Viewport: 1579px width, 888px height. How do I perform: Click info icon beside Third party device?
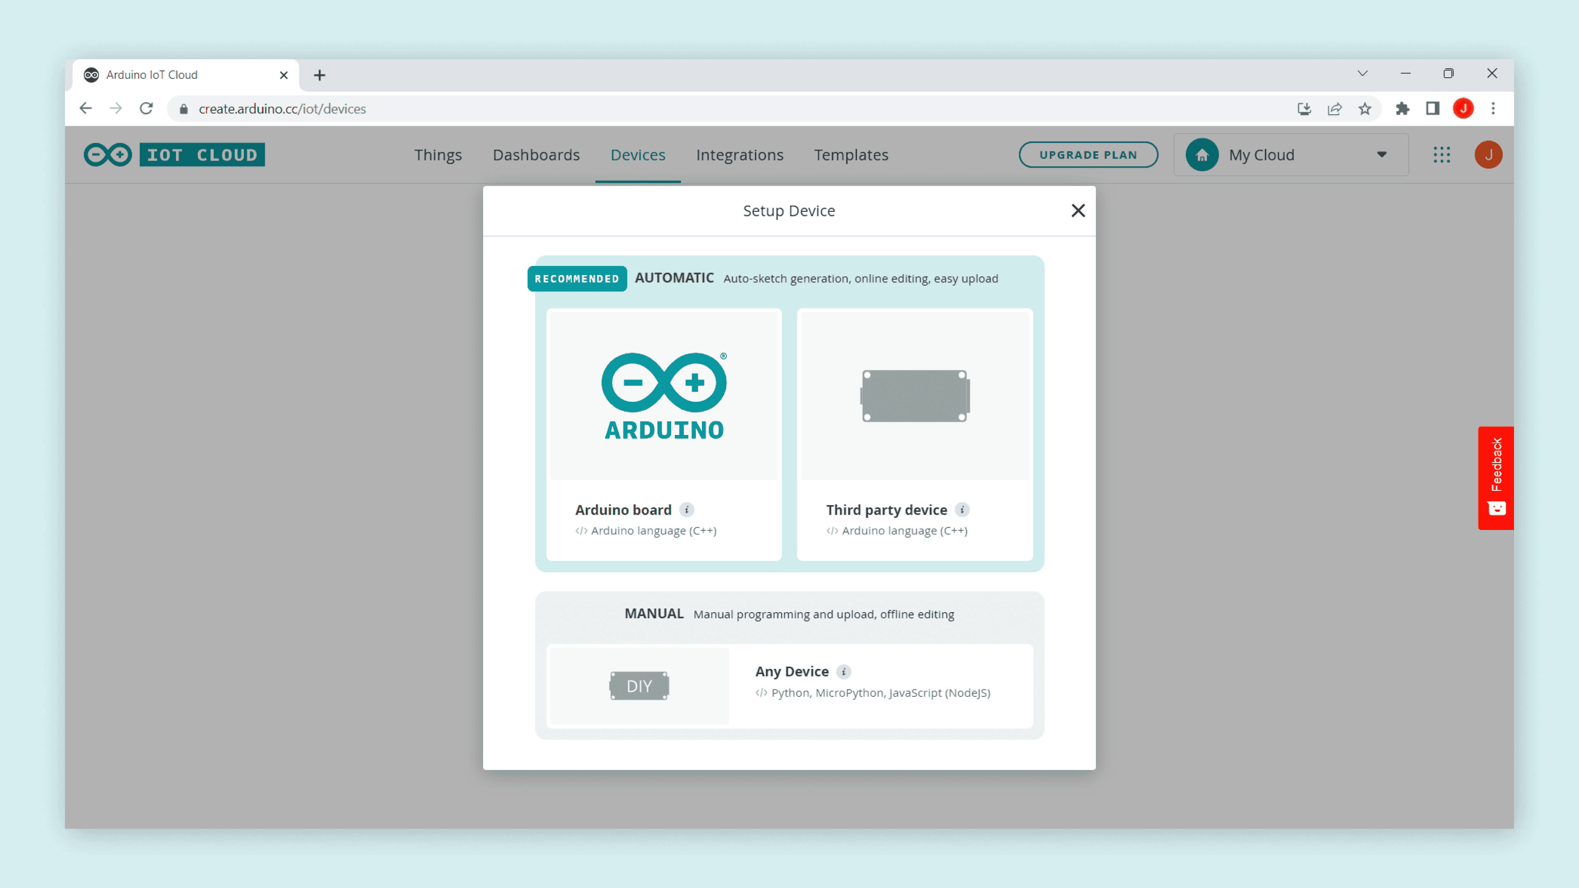coord(962,509)
